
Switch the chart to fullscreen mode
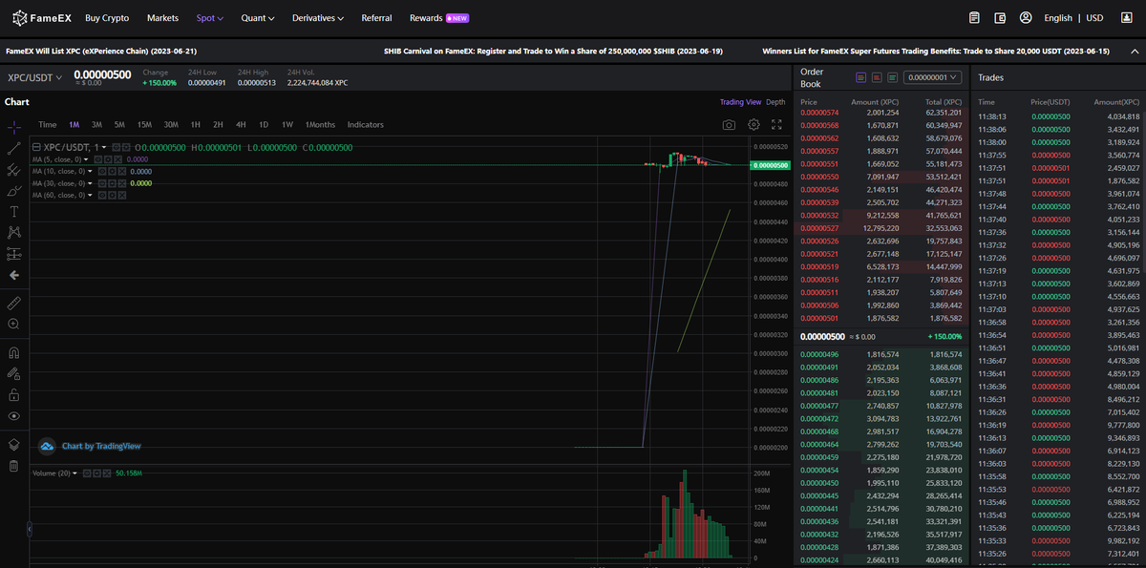pyautogui.click(x=776, y=124)
